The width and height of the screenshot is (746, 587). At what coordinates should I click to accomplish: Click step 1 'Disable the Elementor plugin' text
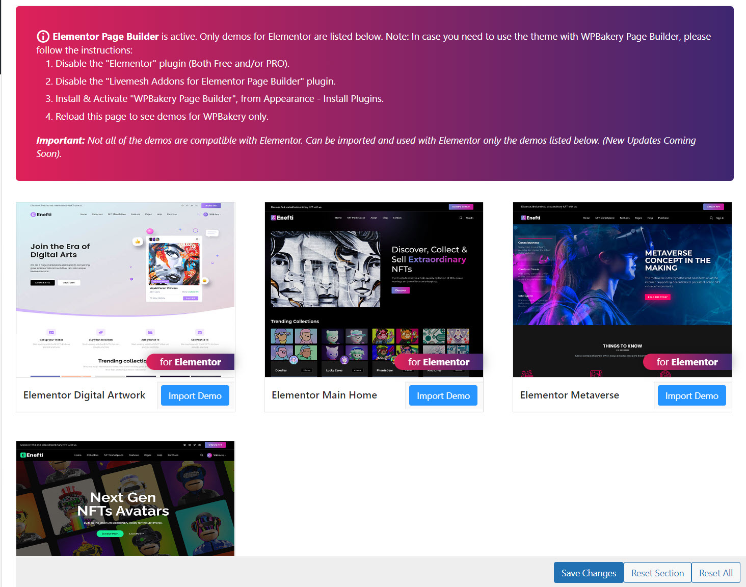click(x=172, y=63)
